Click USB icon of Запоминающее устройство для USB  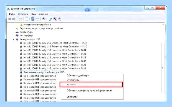coord(21,72)
